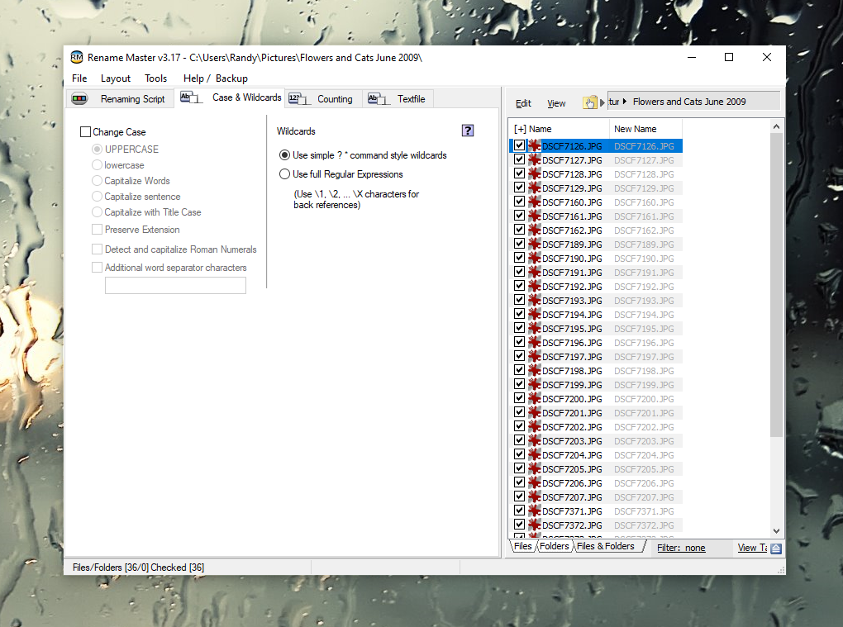Toggle the [+] control in Name header
The height and width of the screenshot is (627, 843).
coord(520,129)
